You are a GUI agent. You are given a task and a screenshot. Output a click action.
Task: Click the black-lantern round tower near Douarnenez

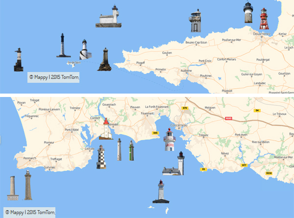click(x=248, y=12)
